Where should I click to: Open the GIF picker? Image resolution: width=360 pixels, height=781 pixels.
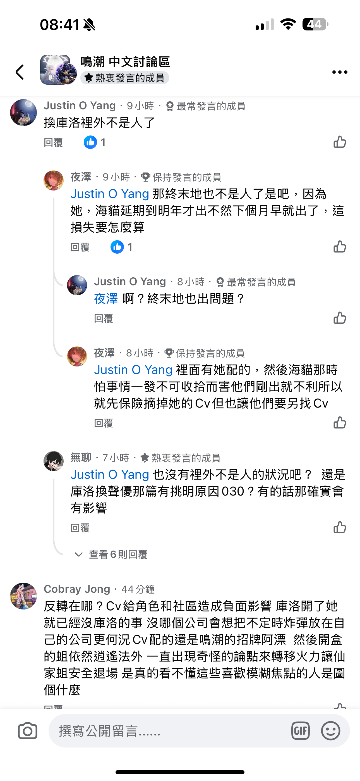(x=300, y=731)
